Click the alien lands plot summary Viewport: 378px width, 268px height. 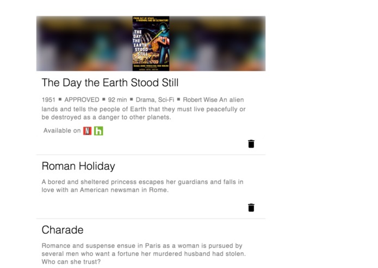pyautogui.click(x=144, y=109)
